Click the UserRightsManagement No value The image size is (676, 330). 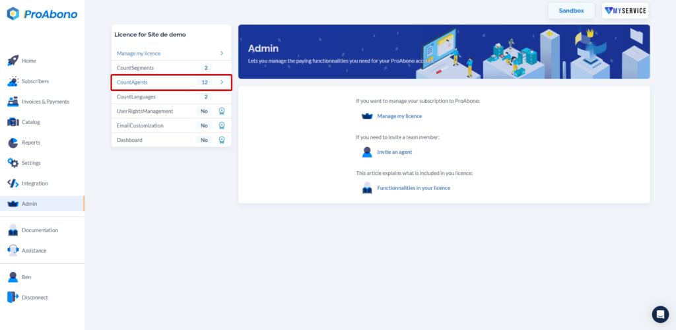pyautogui.click(x=204, y=111)
